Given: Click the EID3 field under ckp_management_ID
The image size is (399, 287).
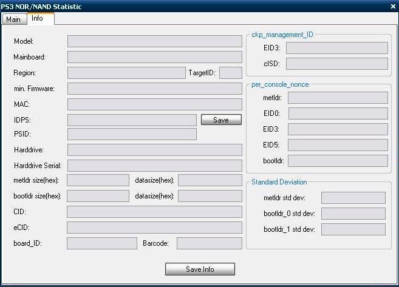Looking at the screenshot, I should click(x=337, y=48).
